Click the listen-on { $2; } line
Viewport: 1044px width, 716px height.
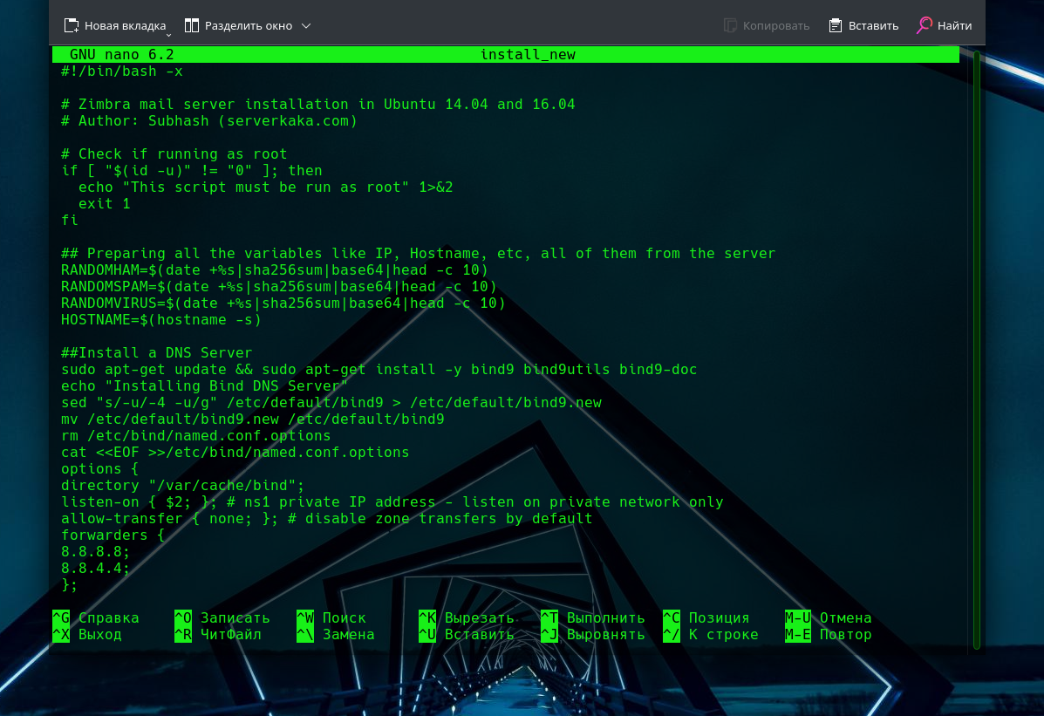pyautogui.click(x=392, y=502)
